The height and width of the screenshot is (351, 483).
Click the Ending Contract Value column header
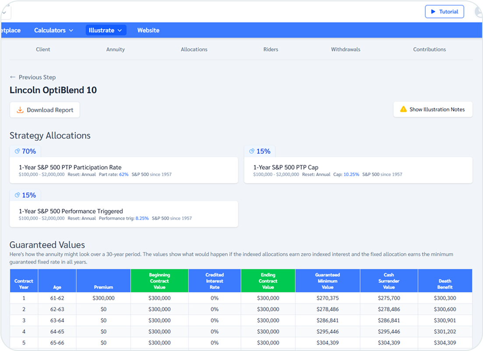pyautogui.click(x=268, y=281)
